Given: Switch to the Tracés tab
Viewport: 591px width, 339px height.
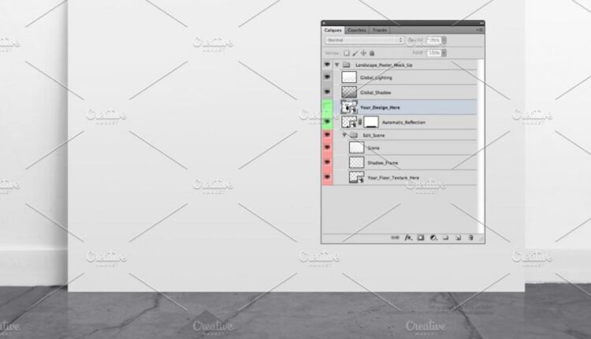Looking at the screenshot, I should click(380, 30).
